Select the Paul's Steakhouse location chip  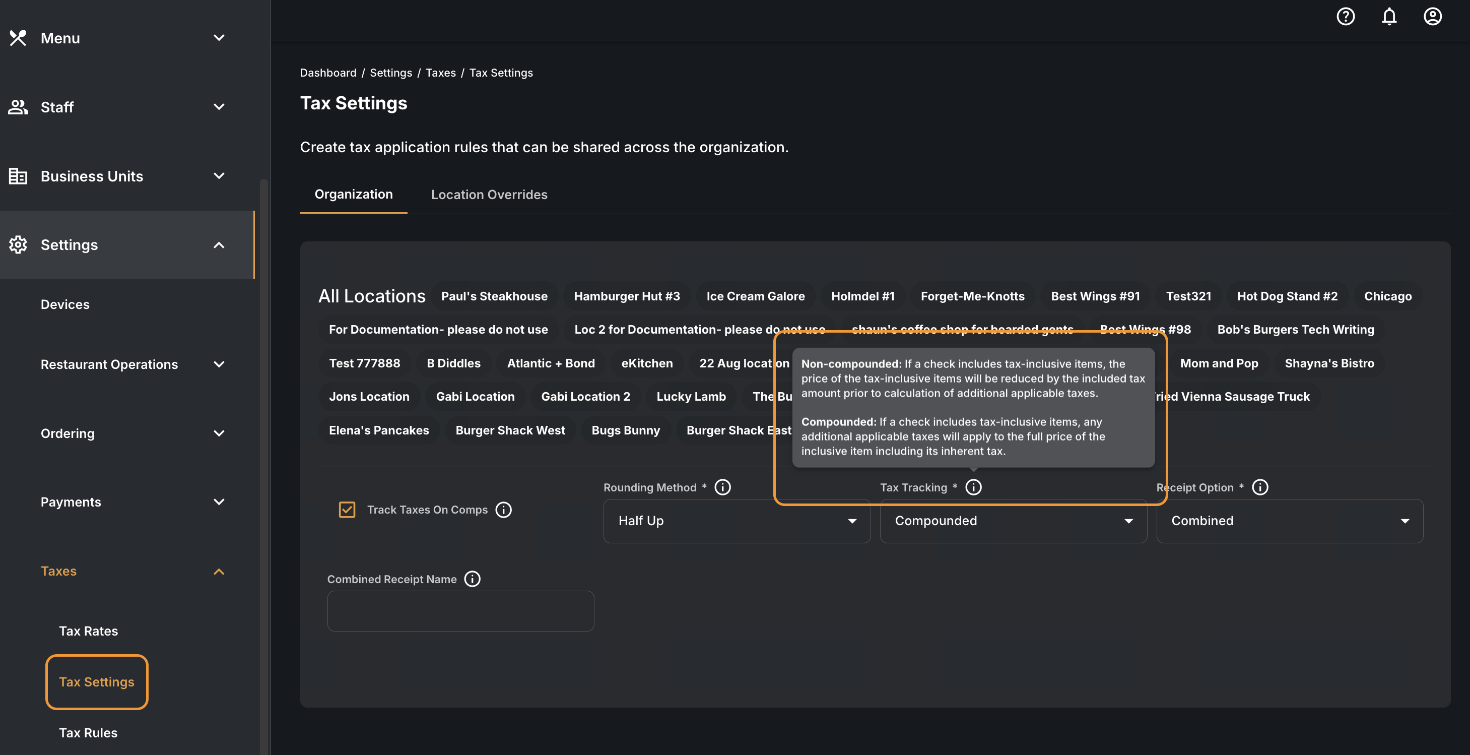494,296
